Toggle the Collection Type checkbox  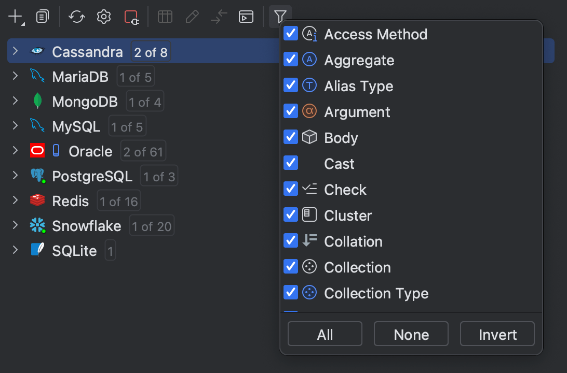coord(290,292)
